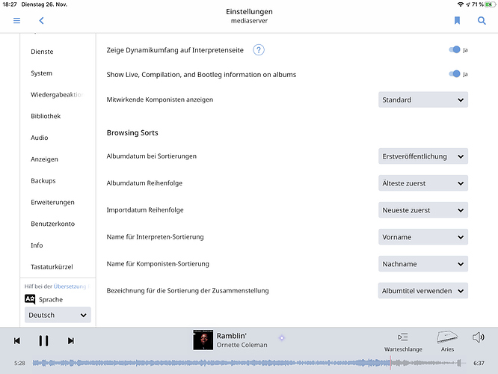
Task: Open the Tastaturkürzel settings tab
Action: tap(52, 267)
